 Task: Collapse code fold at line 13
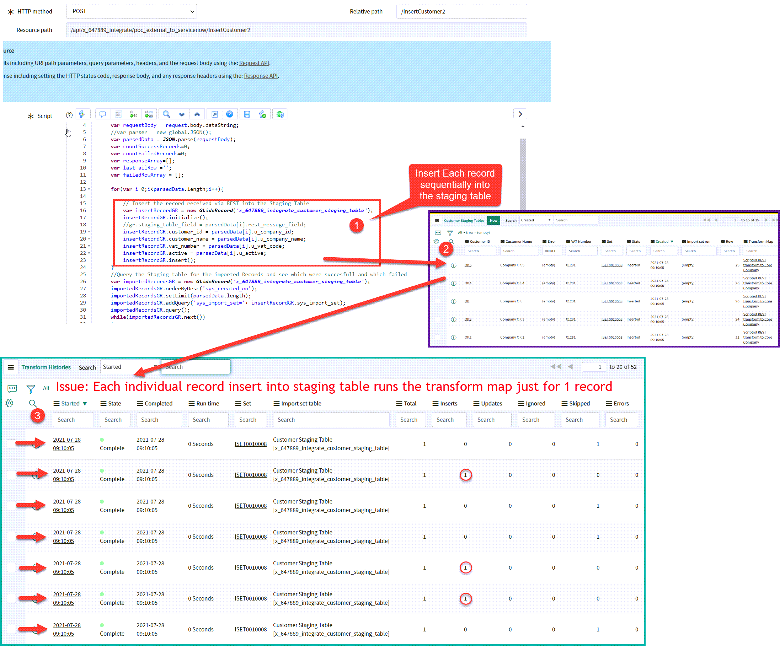pos(89,189)
